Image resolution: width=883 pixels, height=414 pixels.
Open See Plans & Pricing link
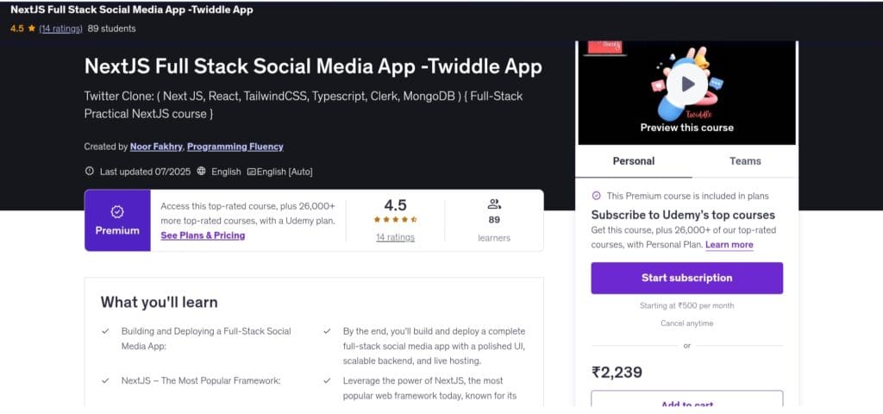[x=203, y=235]
